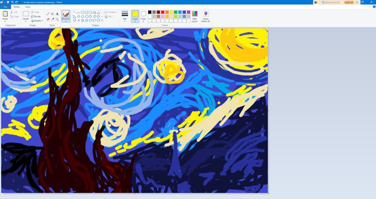Activate the Color picker eyedropper
Screen dimensions: 376x199
tap(52, 19)
